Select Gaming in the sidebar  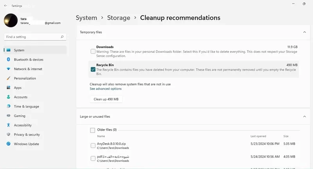coord(35,116)
